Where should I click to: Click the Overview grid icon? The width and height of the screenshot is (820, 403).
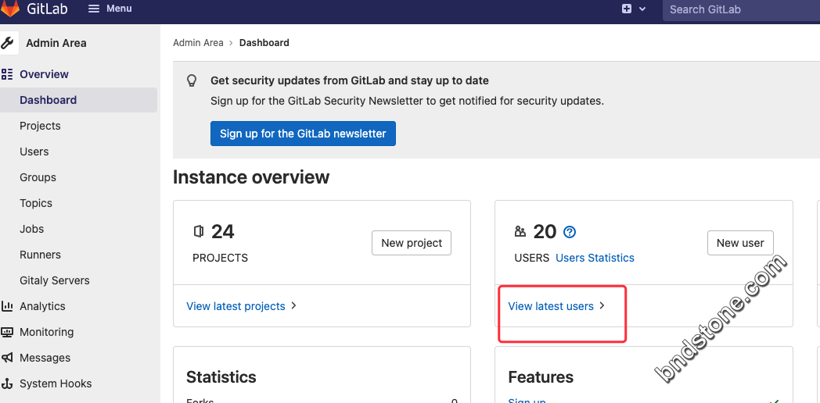tap(7, 74)
